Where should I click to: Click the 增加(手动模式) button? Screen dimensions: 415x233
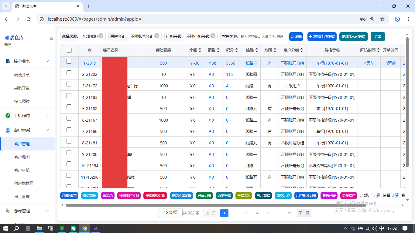point(322,36)
